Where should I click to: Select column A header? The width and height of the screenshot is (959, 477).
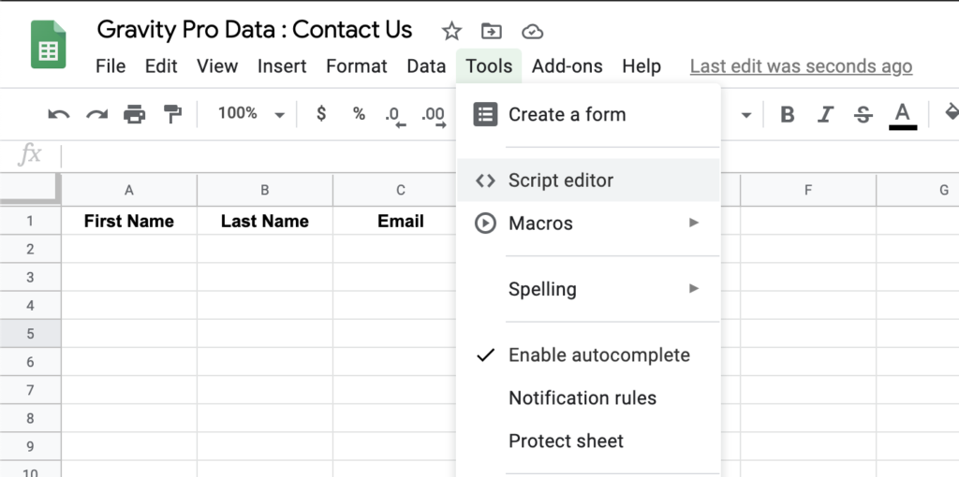(129, 191)
